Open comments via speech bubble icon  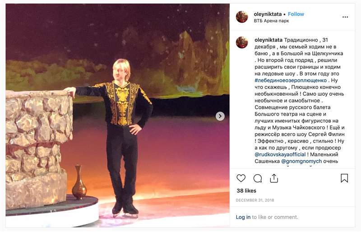[x=258, y=178]
